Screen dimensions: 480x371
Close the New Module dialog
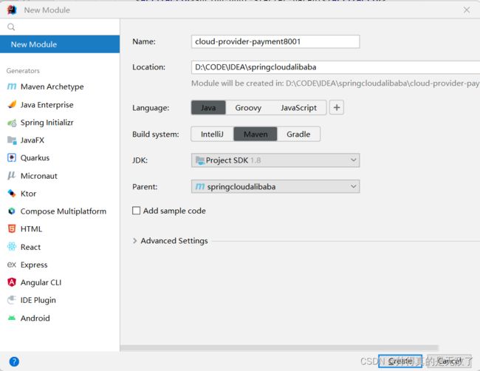[467, 10]
